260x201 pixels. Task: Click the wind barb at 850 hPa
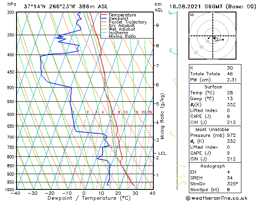(181, 166)
